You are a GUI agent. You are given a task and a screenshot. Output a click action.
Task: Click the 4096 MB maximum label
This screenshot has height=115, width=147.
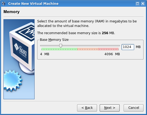(112, 54)
